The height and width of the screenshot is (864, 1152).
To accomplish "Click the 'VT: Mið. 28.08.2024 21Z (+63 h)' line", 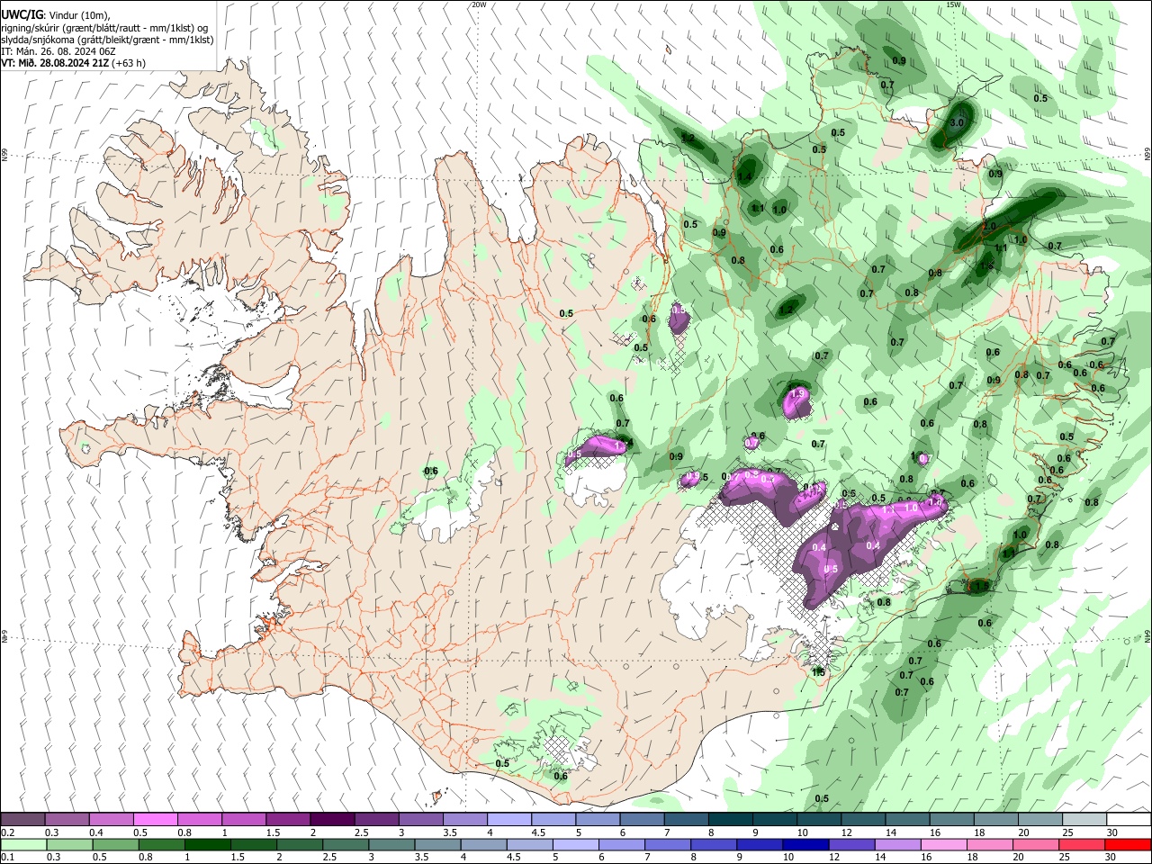I will (74, 63).
